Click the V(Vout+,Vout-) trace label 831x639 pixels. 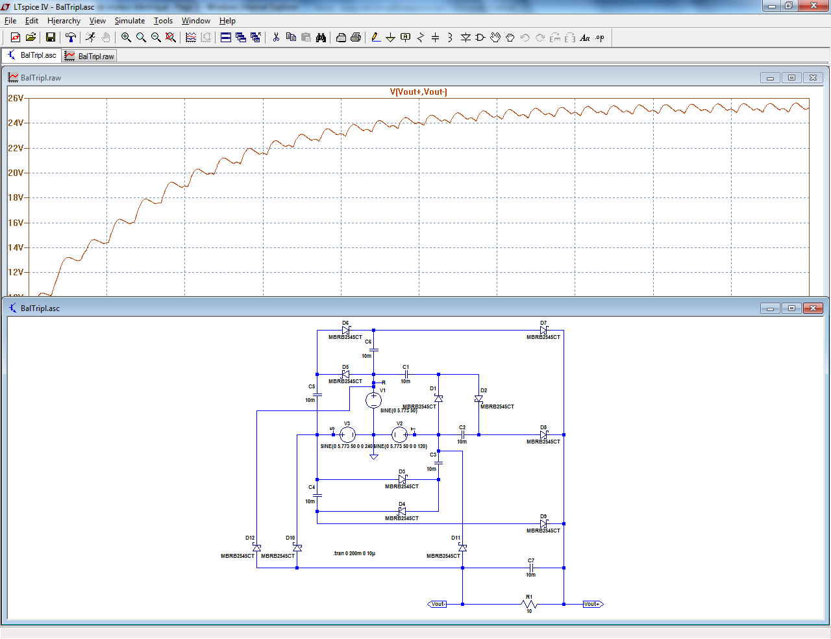click(418, 92)
